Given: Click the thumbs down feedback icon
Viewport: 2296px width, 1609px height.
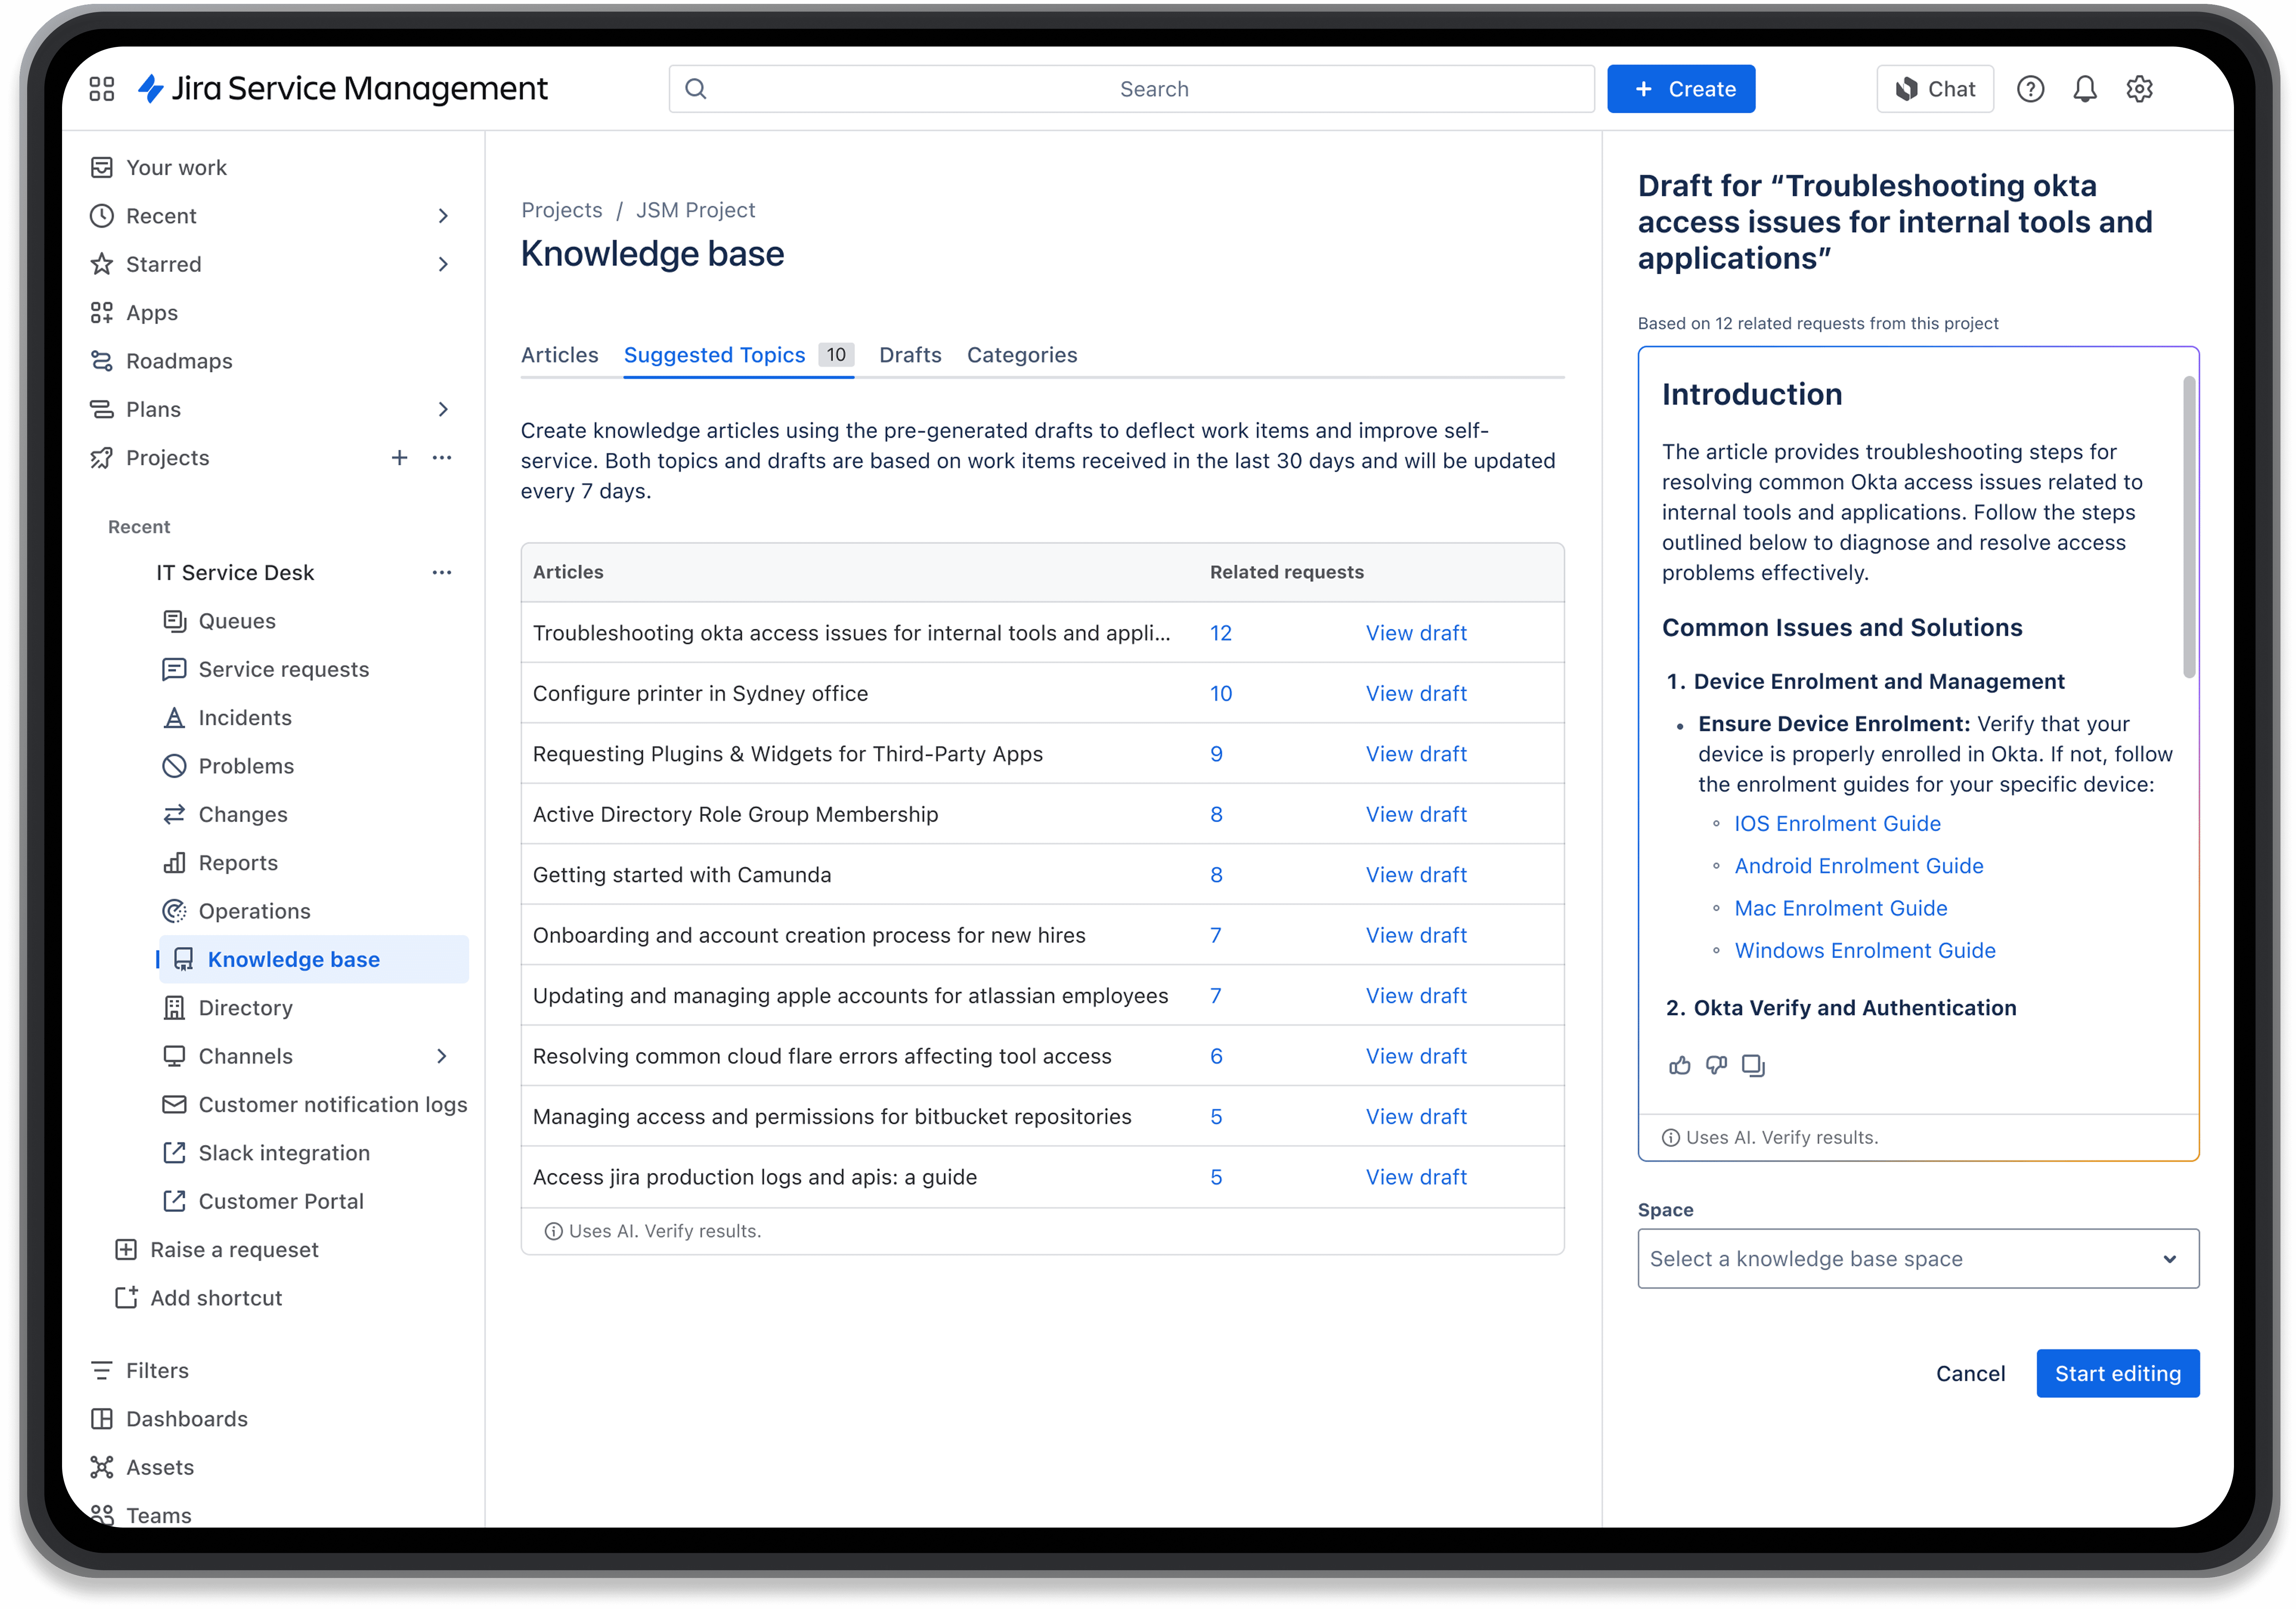Looking at the screenshot, I should pyautogui.click(x=1716, y=1065).
